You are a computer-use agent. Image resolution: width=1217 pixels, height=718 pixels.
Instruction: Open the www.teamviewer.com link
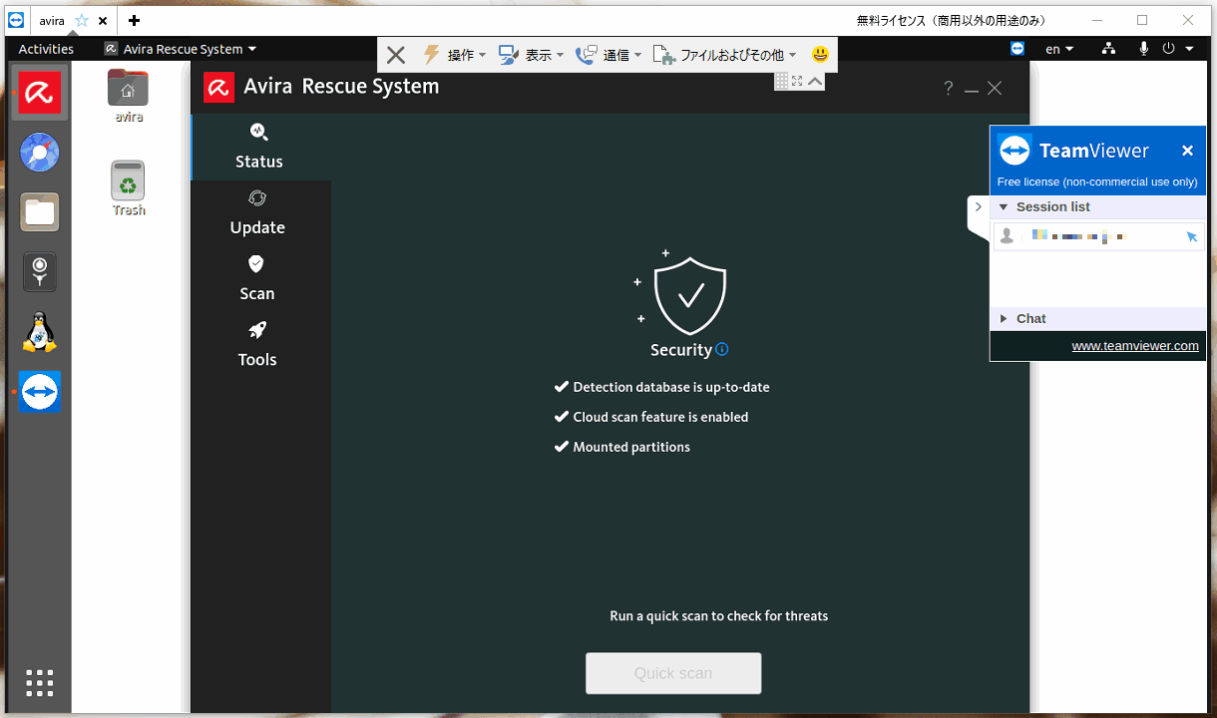(1135, 346)
